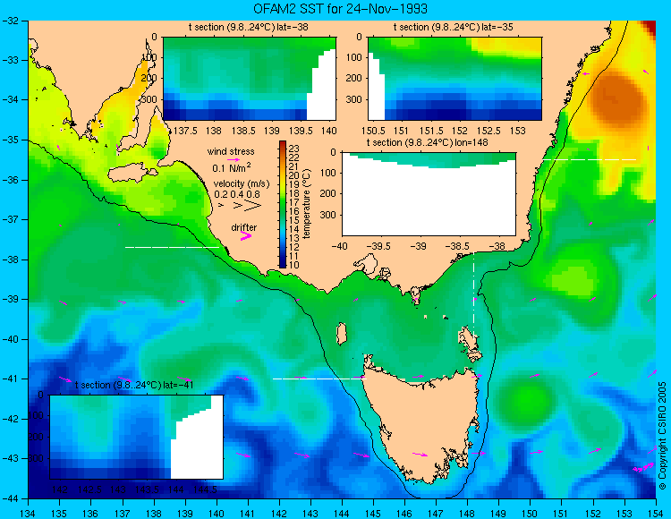Click the 'wind stress' legend label
The image size is (671, 519).
(x=231, y=151)
